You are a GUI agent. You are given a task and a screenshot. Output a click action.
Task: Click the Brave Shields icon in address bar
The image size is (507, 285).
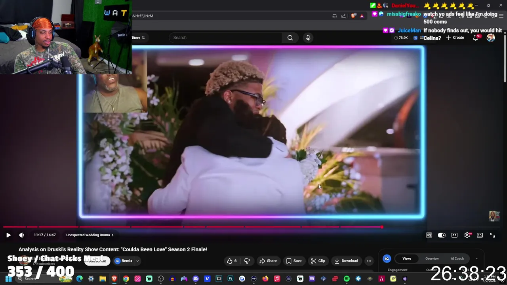[353, 16]
